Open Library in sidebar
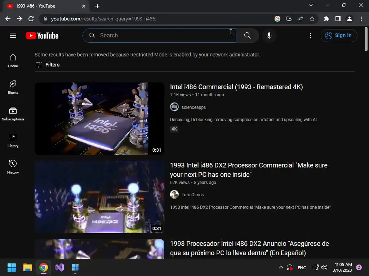The image size is (369, 276). click(x=13, y=141)
